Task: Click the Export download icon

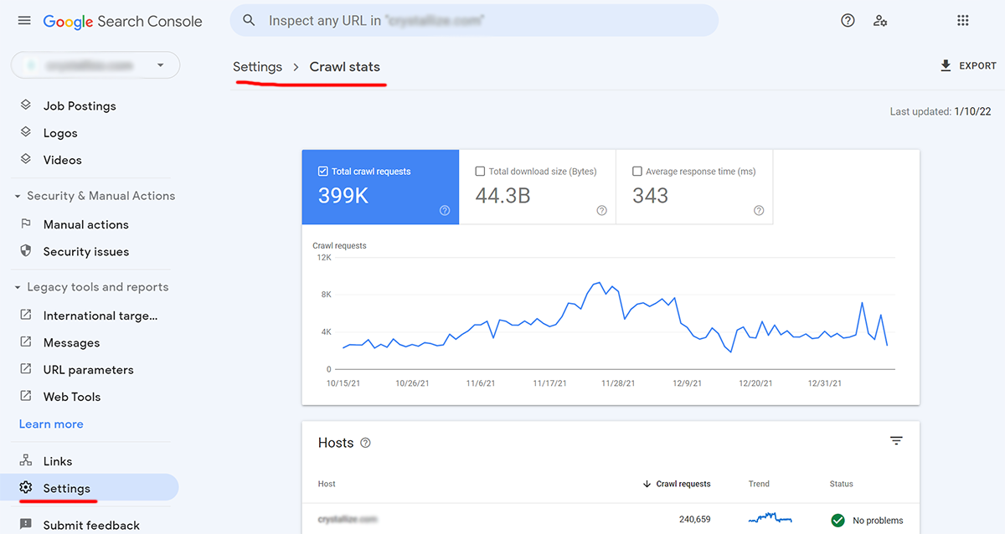Action: (x=946, y=65)
